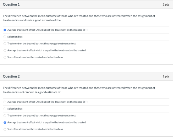
Task: Click Question 1 prompt text about random assignment
Action: (x=79, y=18)
